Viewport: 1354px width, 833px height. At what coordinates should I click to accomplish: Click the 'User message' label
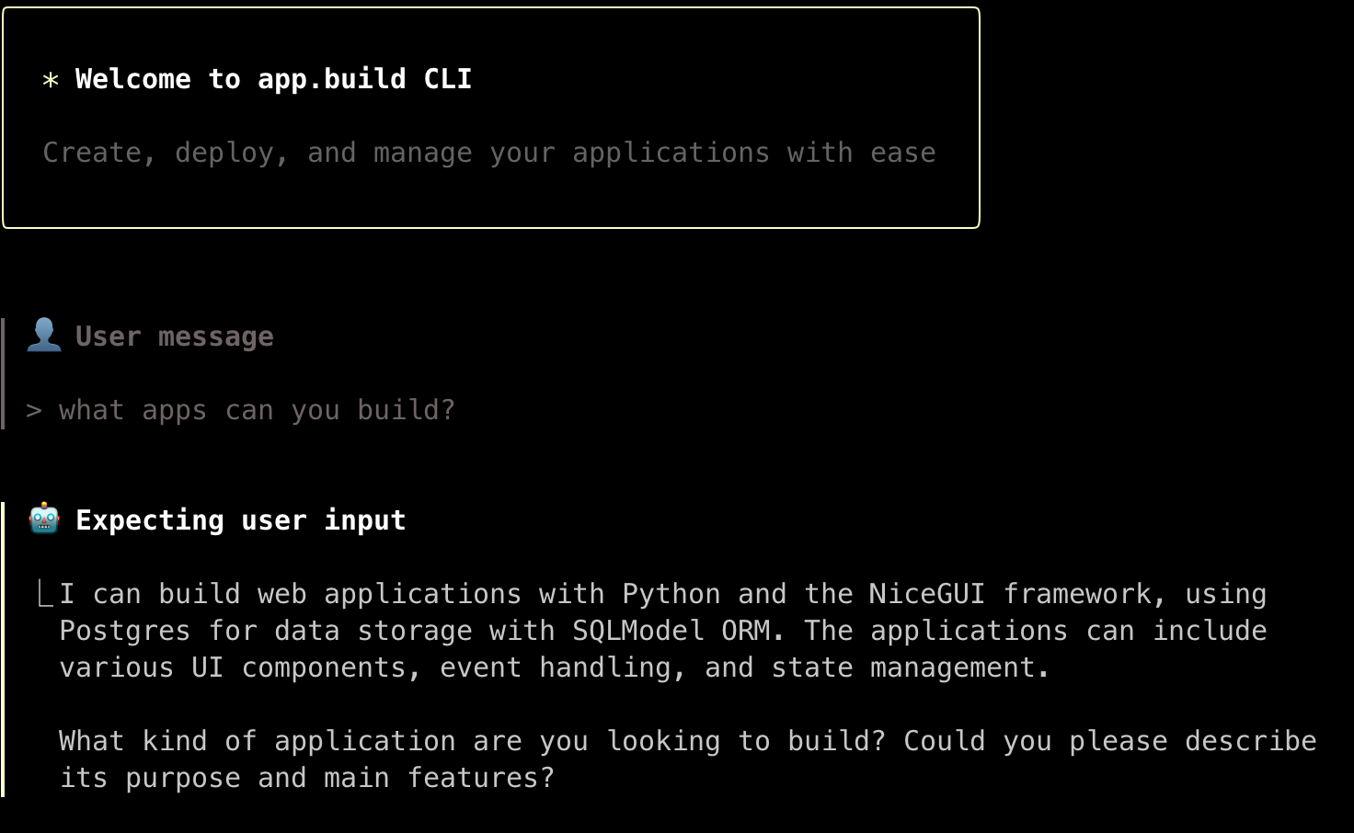[175, 337]
